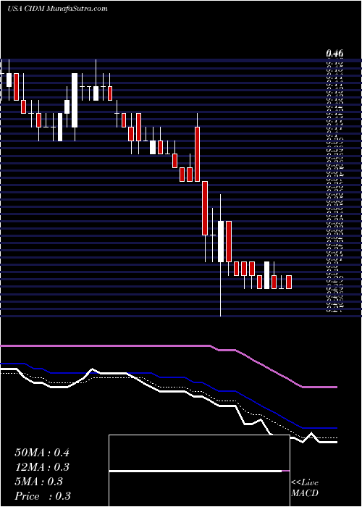Click the '5MA : 0.3' label
362x507 pixels.
[39, 482]
